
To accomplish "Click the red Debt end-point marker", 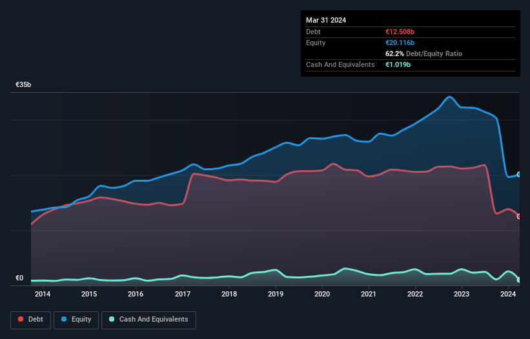I will (519, 217).
